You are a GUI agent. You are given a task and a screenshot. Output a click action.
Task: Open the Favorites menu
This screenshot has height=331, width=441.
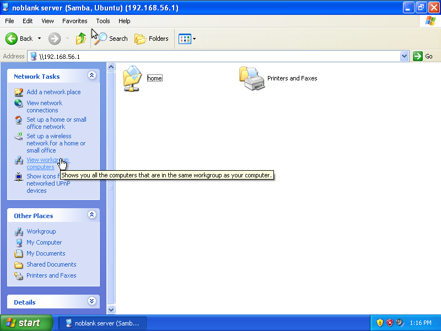pos(75,21)
